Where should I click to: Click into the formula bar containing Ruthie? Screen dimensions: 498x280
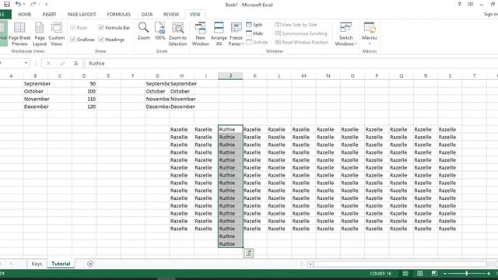click(x=290, y=64)
